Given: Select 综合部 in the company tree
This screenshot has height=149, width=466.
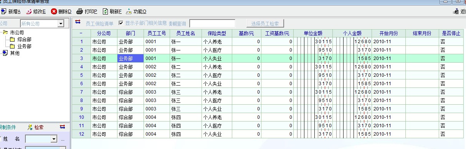Looking at the screenshot, I should click(24, 39).
